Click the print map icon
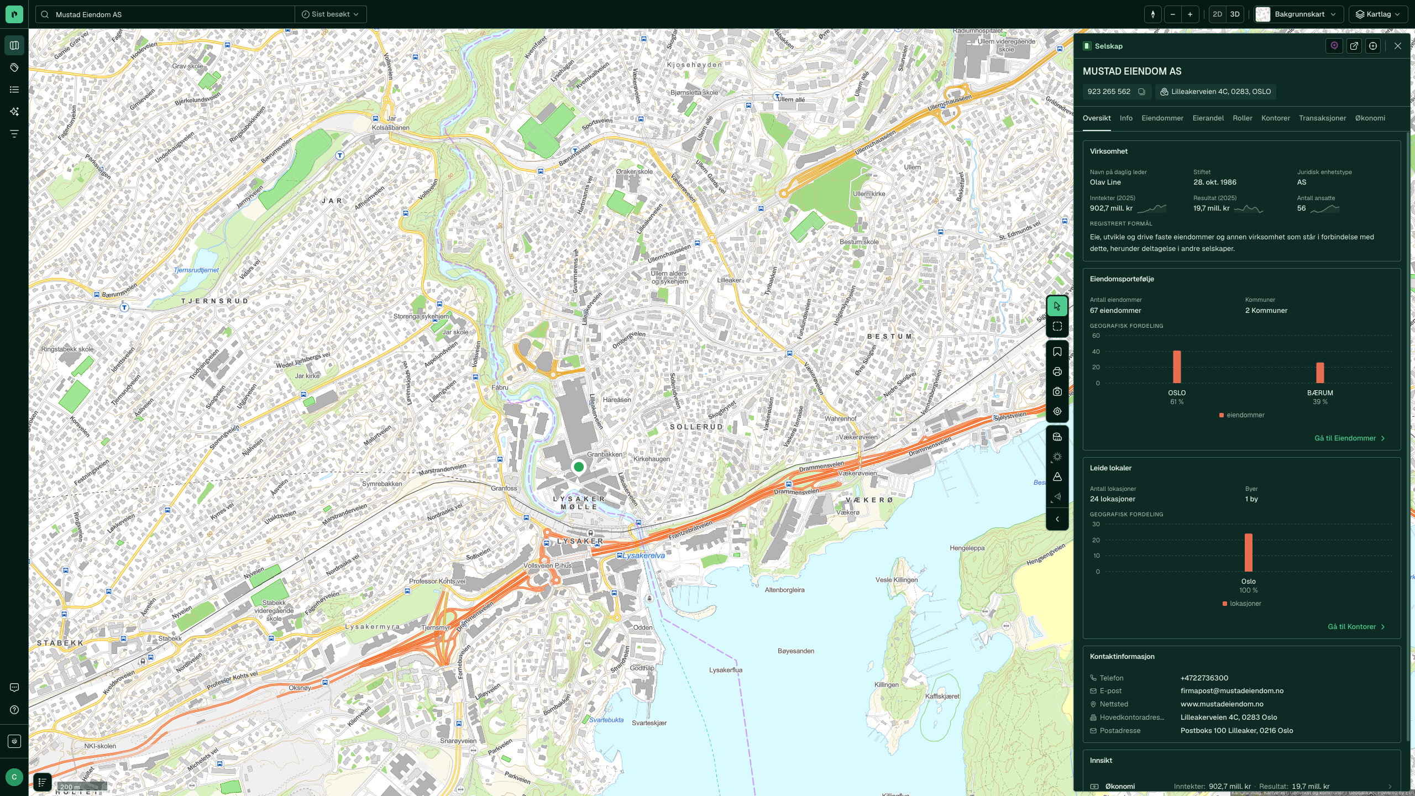Screen dimensions: 1415x796 click(x=1057, y=371)
